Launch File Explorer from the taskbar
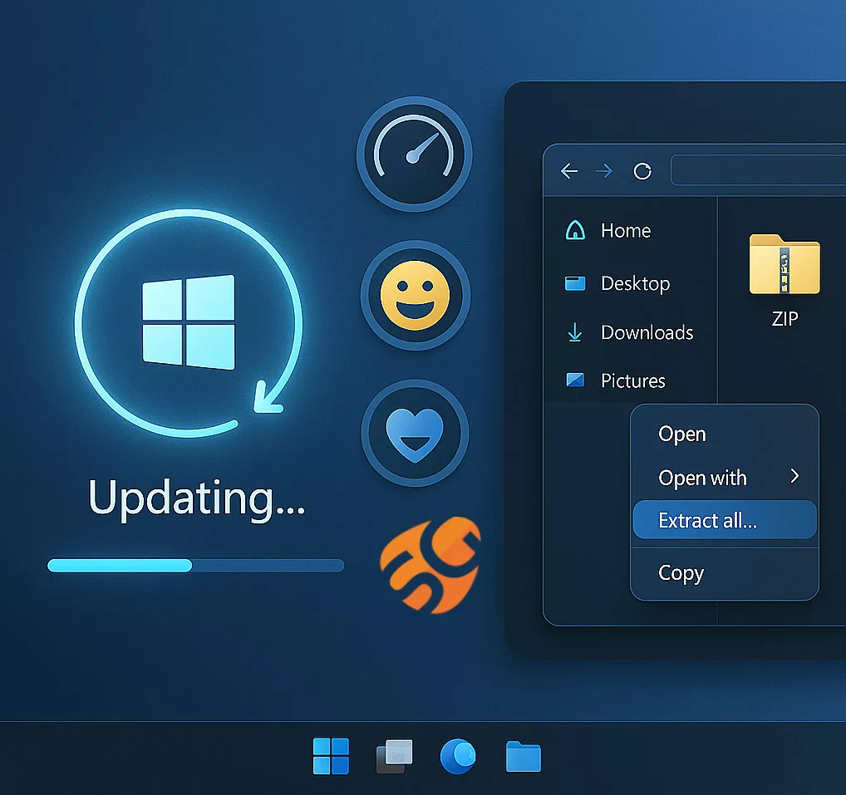The image size is (846, 795). tap(524, 756)
